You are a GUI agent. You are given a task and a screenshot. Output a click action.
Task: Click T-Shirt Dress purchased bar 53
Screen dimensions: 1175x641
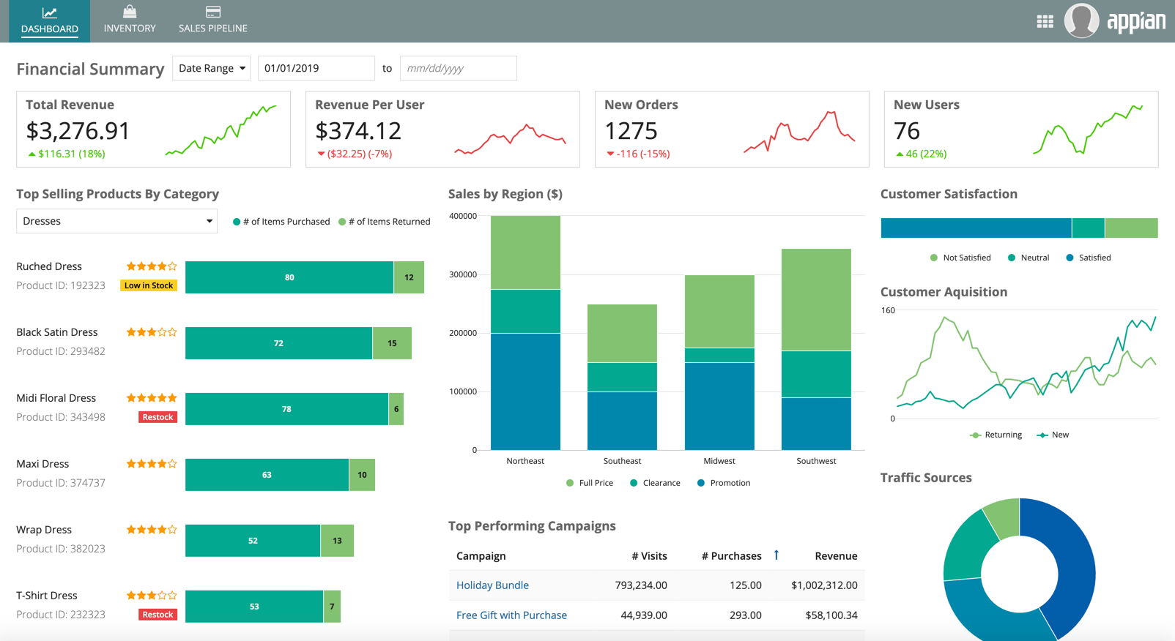(254, 607)
